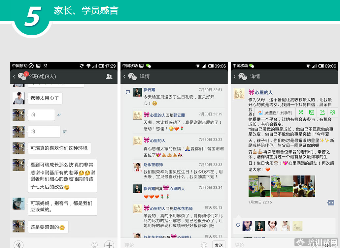Open group members icon in 2班6组 chat
This screenshot has height=248, width=340.
(109, 77)
